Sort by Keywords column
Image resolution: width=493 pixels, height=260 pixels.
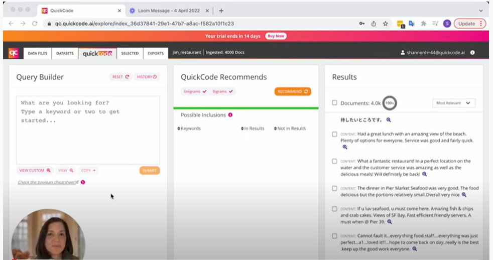[x=189, y=128]
